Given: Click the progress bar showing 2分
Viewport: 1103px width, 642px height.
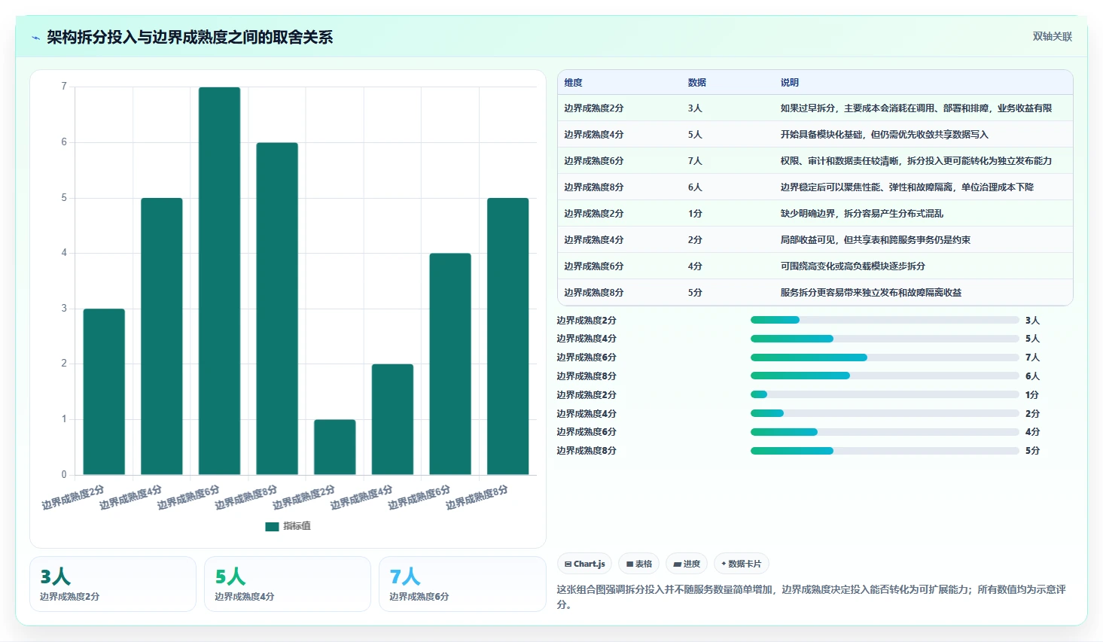Looking at the screenshot, I should (x=885, y=413).
